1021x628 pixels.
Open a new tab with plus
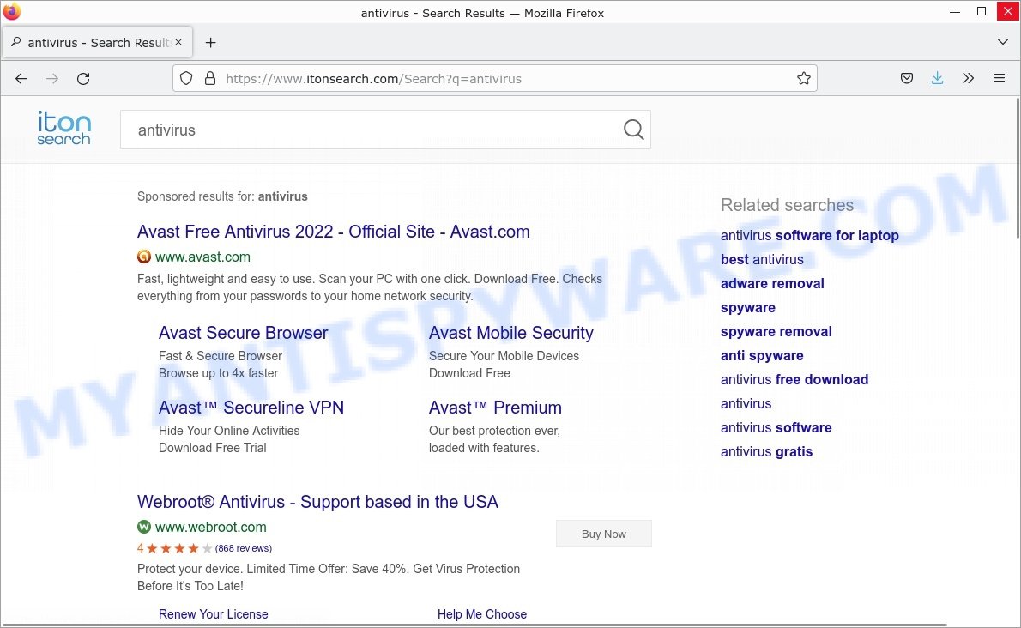coord(210,43)
